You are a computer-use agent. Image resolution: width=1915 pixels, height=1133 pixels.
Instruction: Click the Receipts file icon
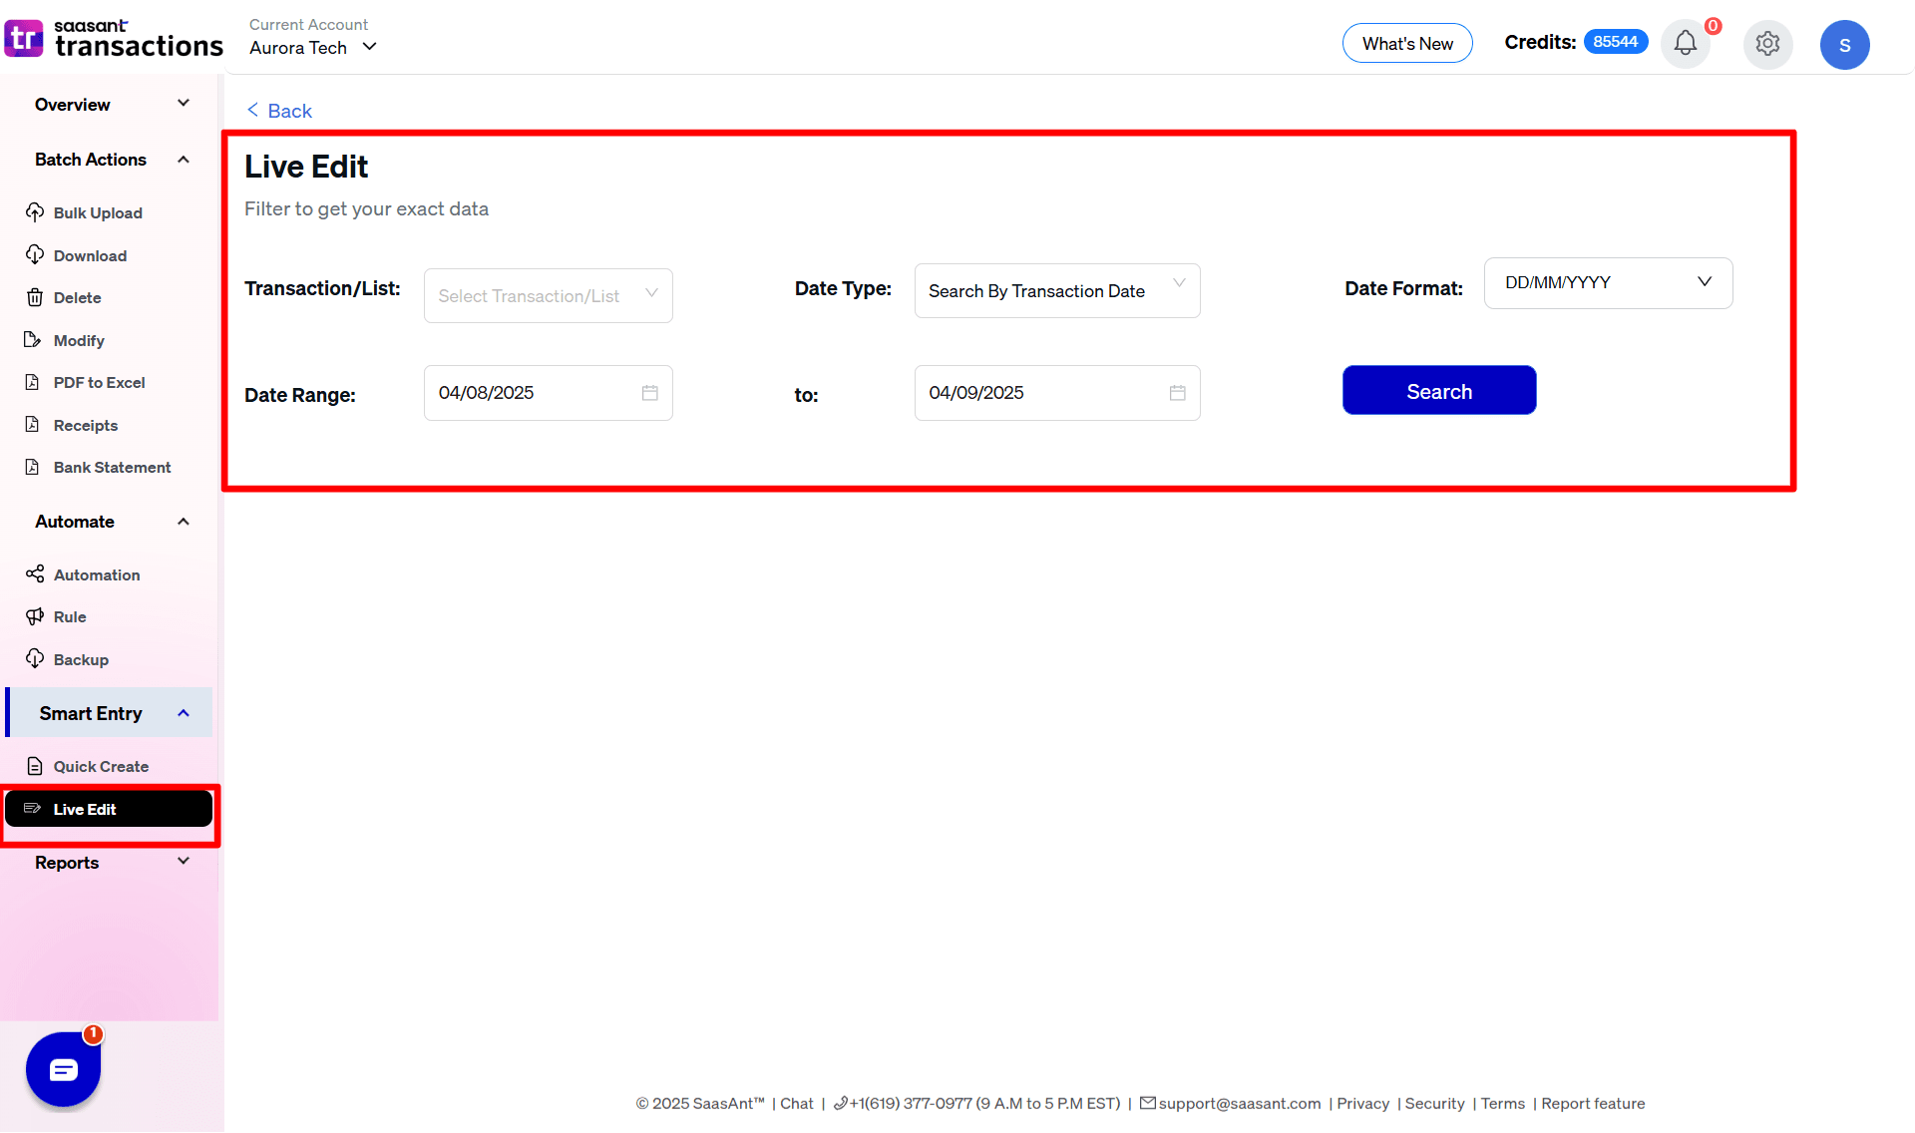tap(33, 425)
